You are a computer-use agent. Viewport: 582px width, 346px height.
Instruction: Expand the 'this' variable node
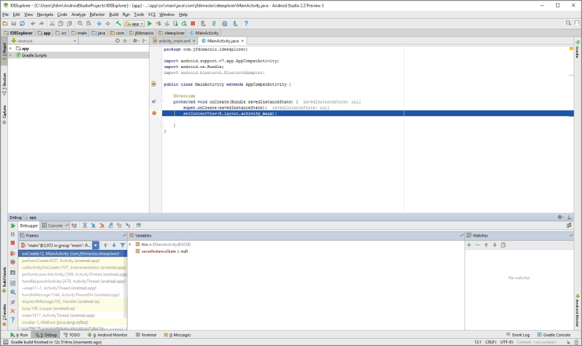[x=131, y=245]
